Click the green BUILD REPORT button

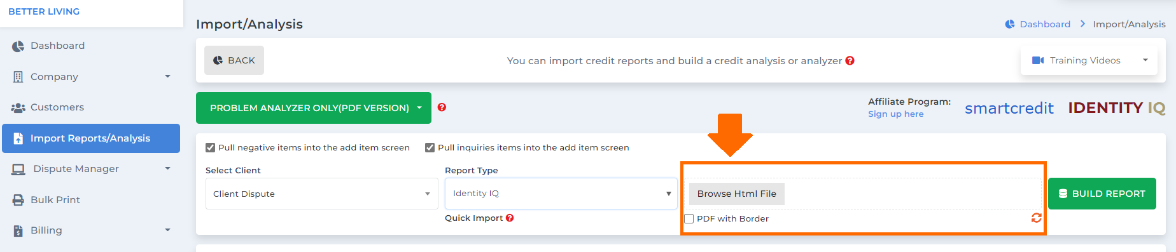click(x=1102, y=194)
